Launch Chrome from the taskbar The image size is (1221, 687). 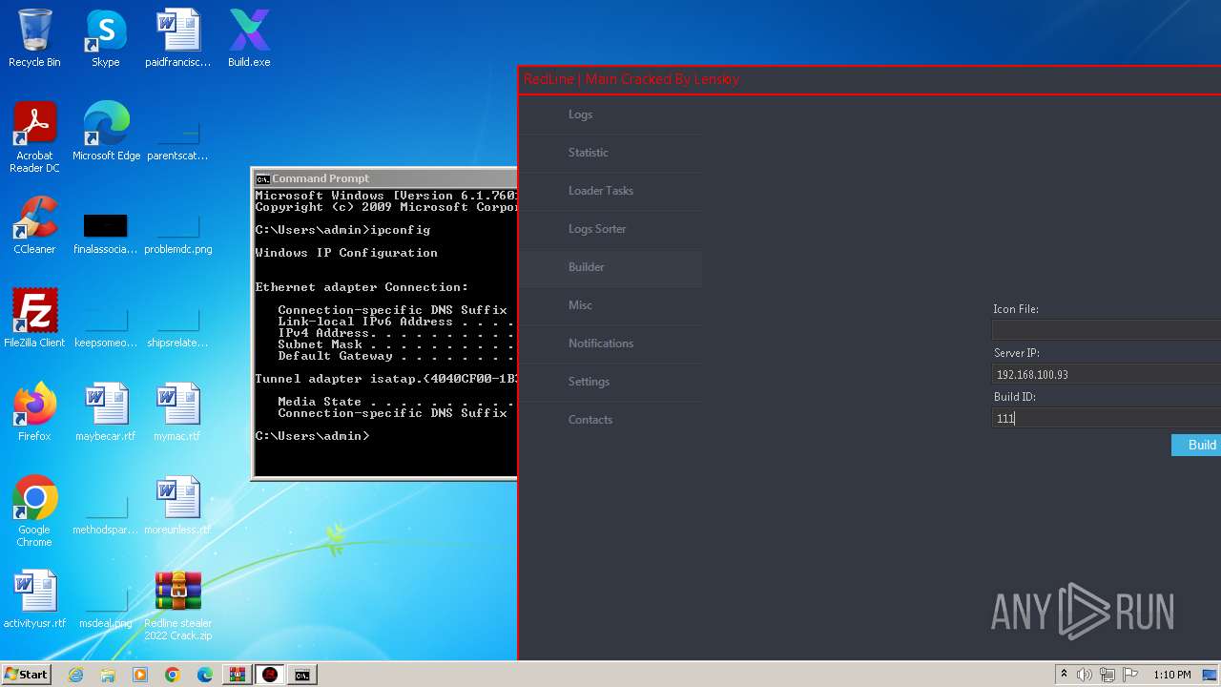coord(172,675)
